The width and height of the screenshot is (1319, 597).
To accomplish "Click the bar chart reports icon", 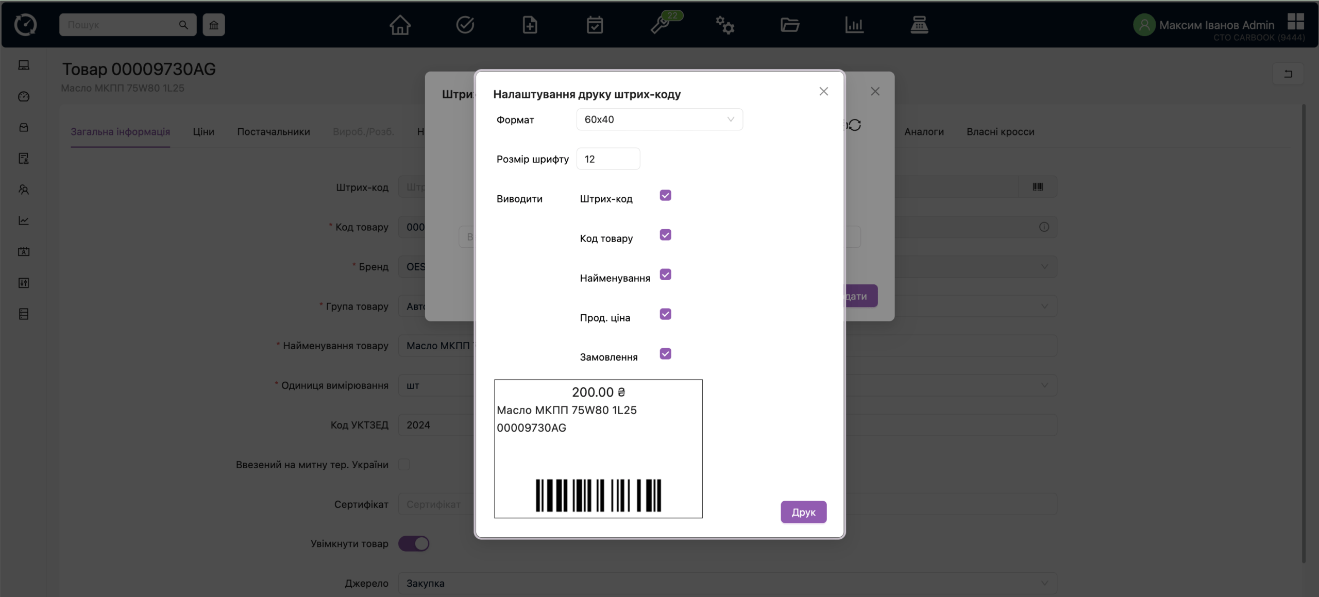I will [854, 25].
